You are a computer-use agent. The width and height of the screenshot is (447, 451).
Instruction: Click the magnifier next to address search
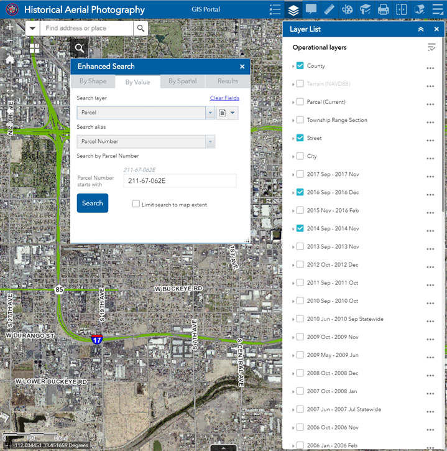click(141, 29)
